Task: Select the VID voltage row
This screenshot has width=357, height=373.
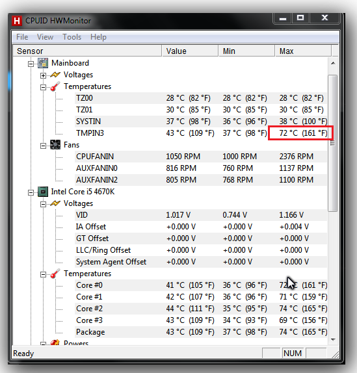Action: pos(201,215)
